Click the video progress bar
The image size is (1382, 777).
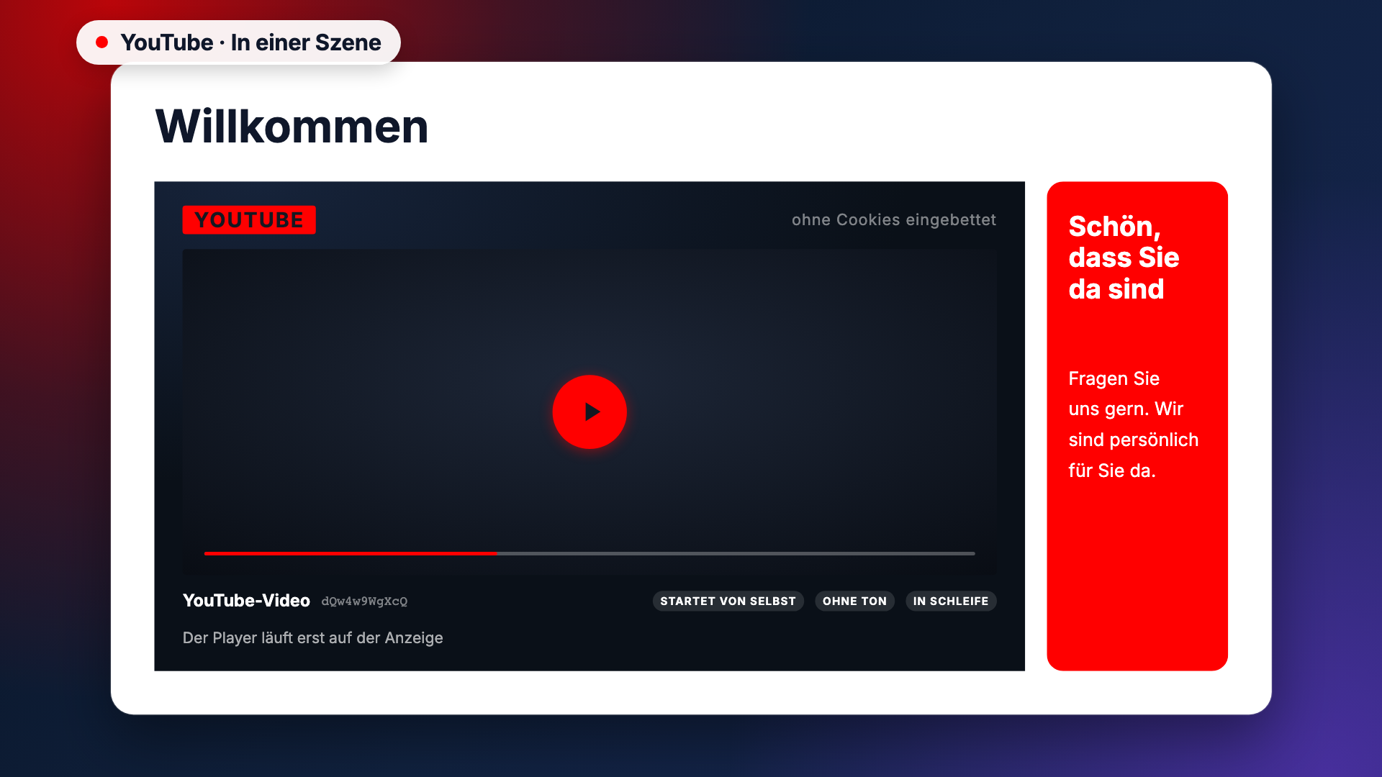point(590,553)
